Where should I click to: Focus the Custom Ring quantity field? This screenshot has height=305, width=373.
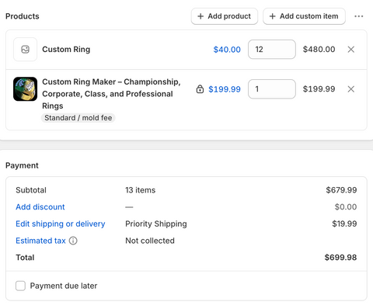[x=272, y=50]
